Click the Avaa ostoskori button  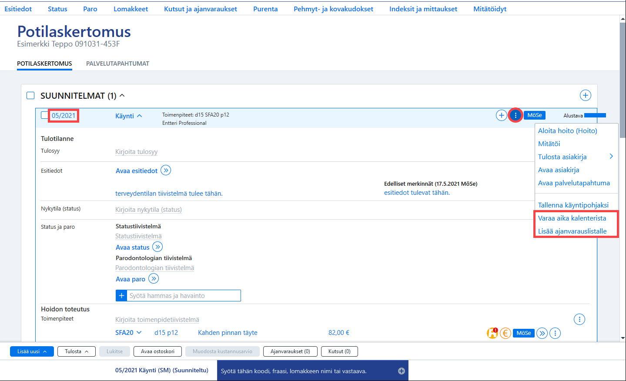click(x=157, y=351)
